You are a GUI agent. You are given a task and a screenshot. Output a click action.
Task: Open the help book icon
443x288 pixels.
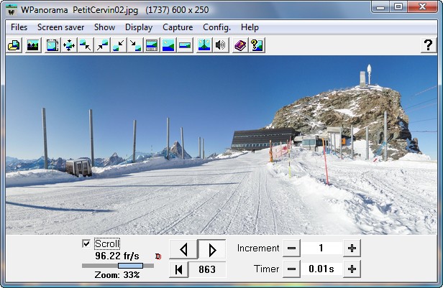pos(240,45)
